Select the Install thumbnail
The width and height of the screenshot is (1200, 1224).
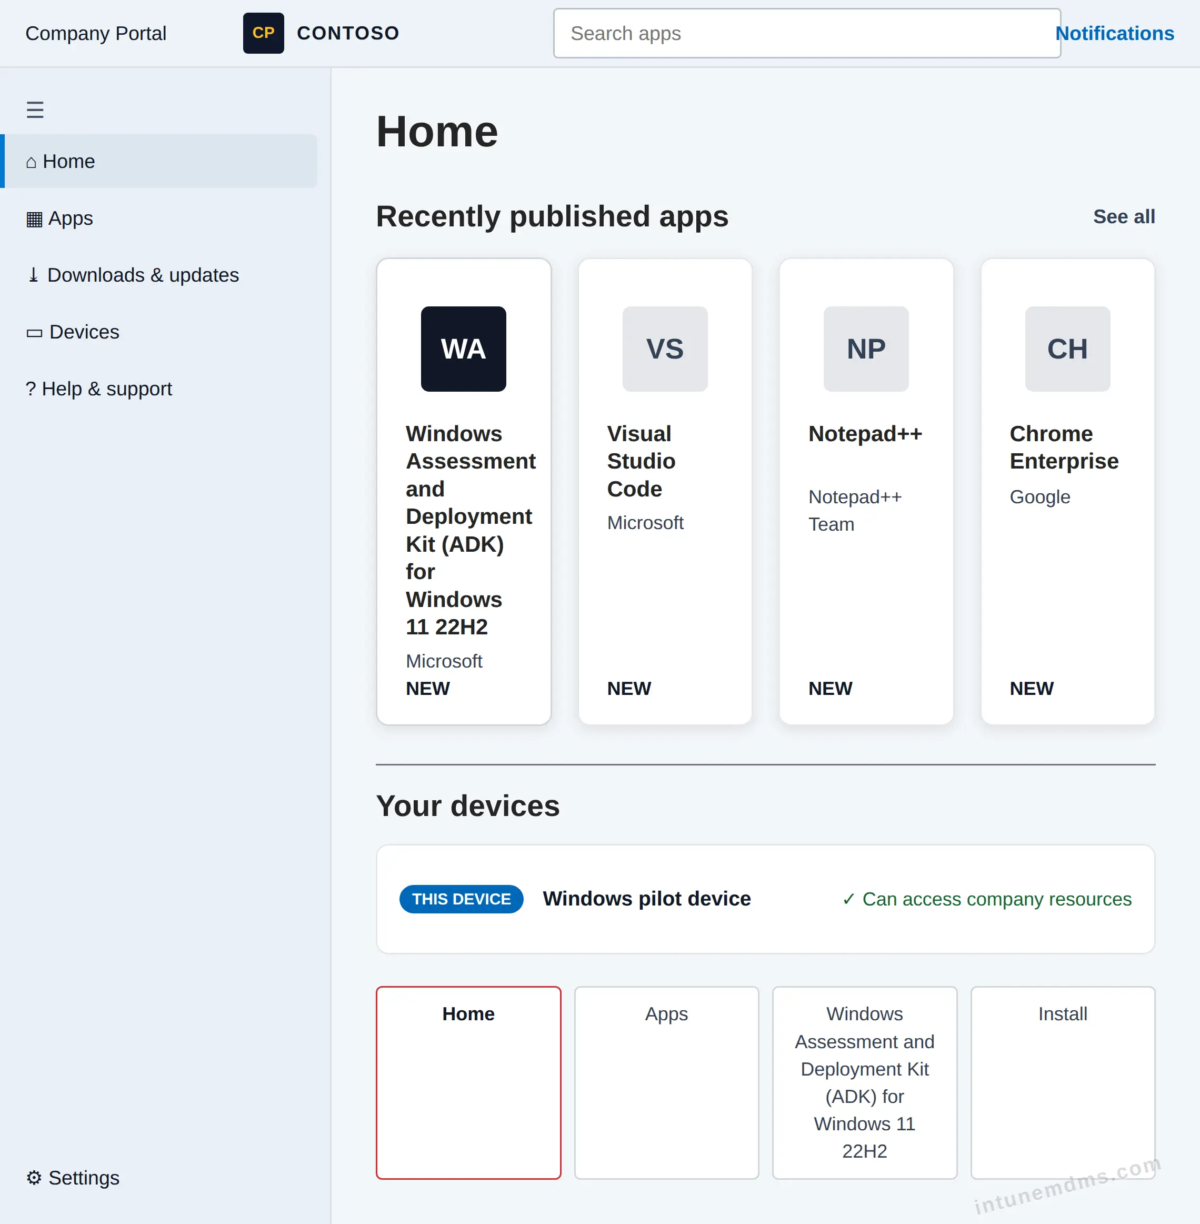coord(1063,1082)
